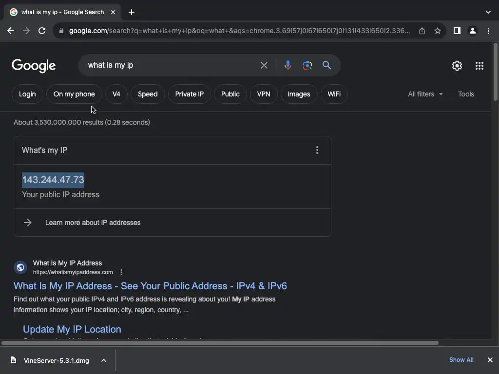Open VineServer-5.3.1.dmg download item
Image resolution: width=499 pixels, height=374 pixels.
point(57,360)
